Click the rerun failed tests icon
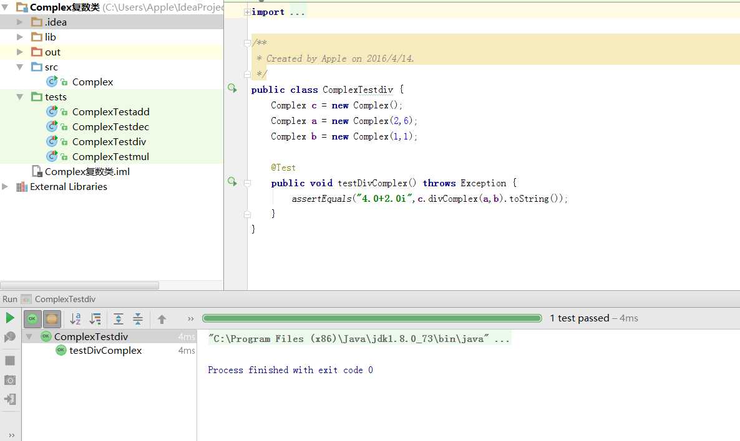This screenshot has height=441, width=740. pos(9,337)
